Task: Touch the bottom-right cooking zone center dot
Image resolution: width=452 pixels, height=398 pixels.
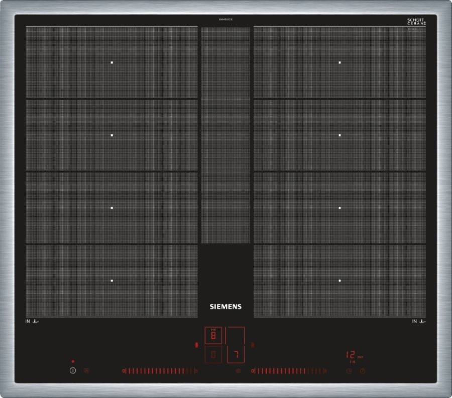Action: tap(340, 280)
